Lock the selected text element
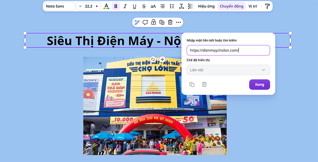318x162 pixels. coord(153,22)
